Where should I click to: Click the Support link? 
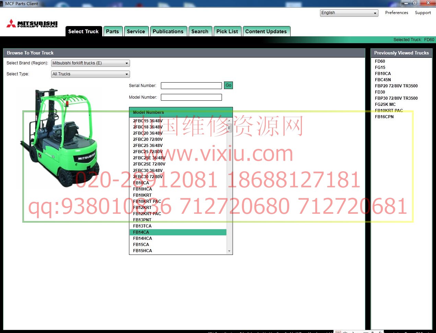[423, 13]
